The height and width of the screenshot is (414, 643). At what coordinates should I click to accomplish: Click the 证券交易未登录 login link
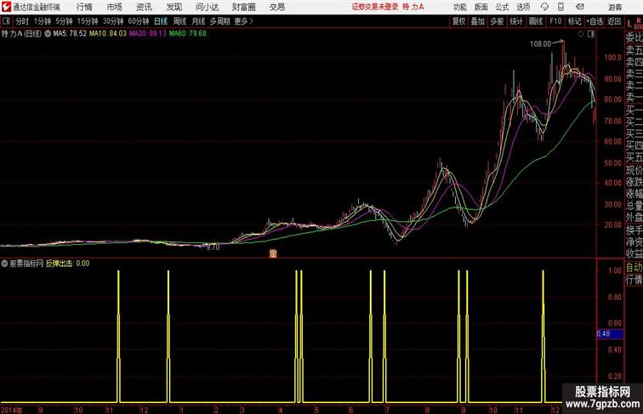[375, 7]
